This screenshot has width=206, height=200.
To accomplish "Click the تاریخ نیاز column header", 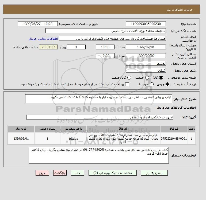I will 21,129.
